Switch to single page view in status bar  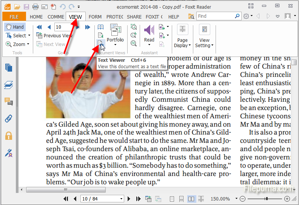click(172, 199)
